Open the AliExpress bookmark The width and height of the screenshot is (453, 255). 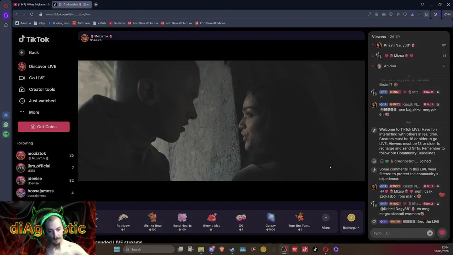click(81, 23)
